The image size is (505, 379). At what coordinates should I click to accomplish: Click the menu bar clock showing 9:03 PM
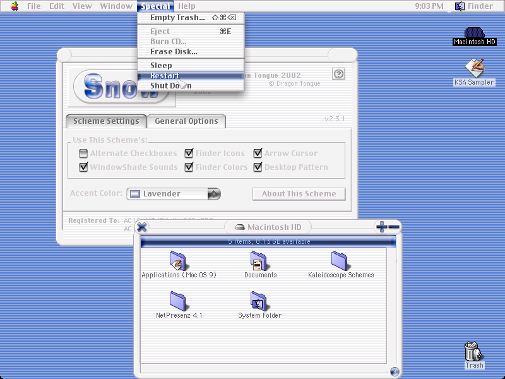429,6
